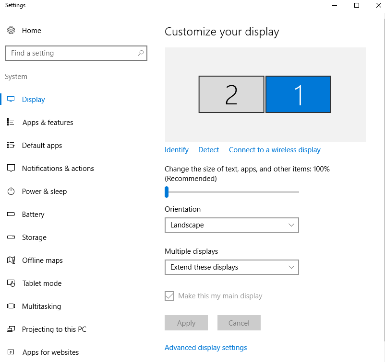
Task: Click the Tablet mode icon
Action: point(11,283)
